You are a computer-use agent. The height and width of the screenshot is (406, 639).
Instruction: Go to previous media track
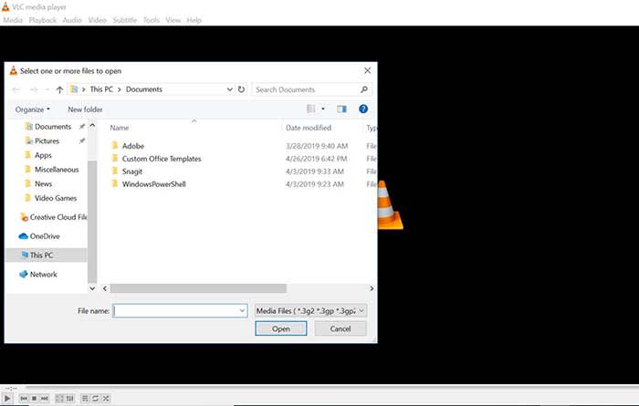[24, 399]
